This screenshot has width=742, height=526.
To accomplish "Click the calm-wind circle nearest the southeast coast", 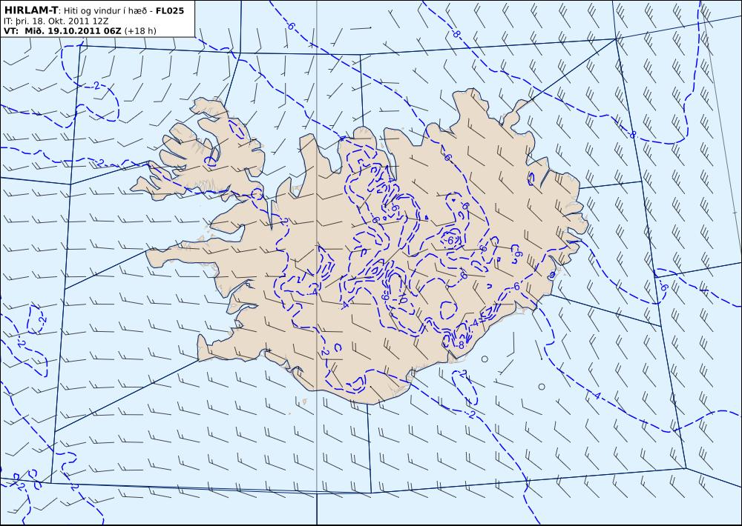I will pos(485,359).
